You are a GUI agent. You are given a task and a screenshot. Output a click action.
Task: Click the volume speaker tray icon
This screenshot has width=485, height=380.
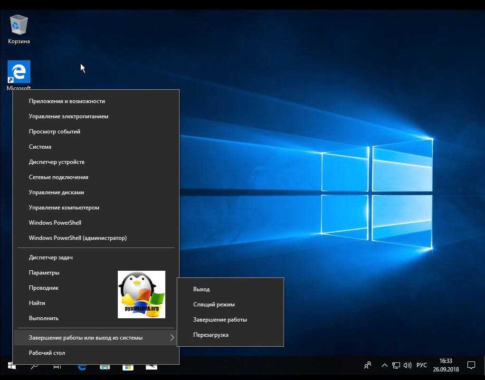(x=407, y=365)
